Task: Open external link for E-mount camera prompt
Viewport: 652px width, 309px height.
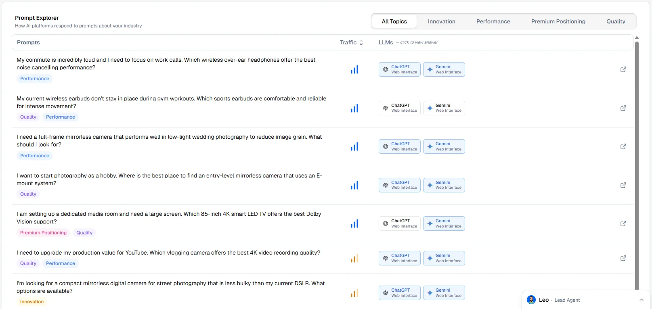Action: pyautogui.click(x=623, y=185)
